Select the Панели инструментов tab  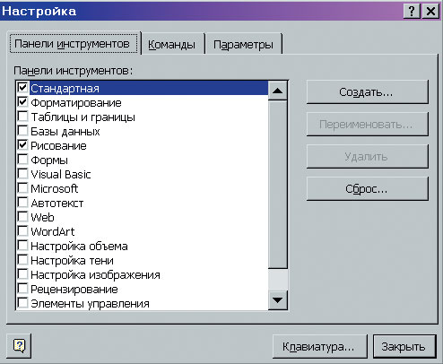[x=74, y=44]
